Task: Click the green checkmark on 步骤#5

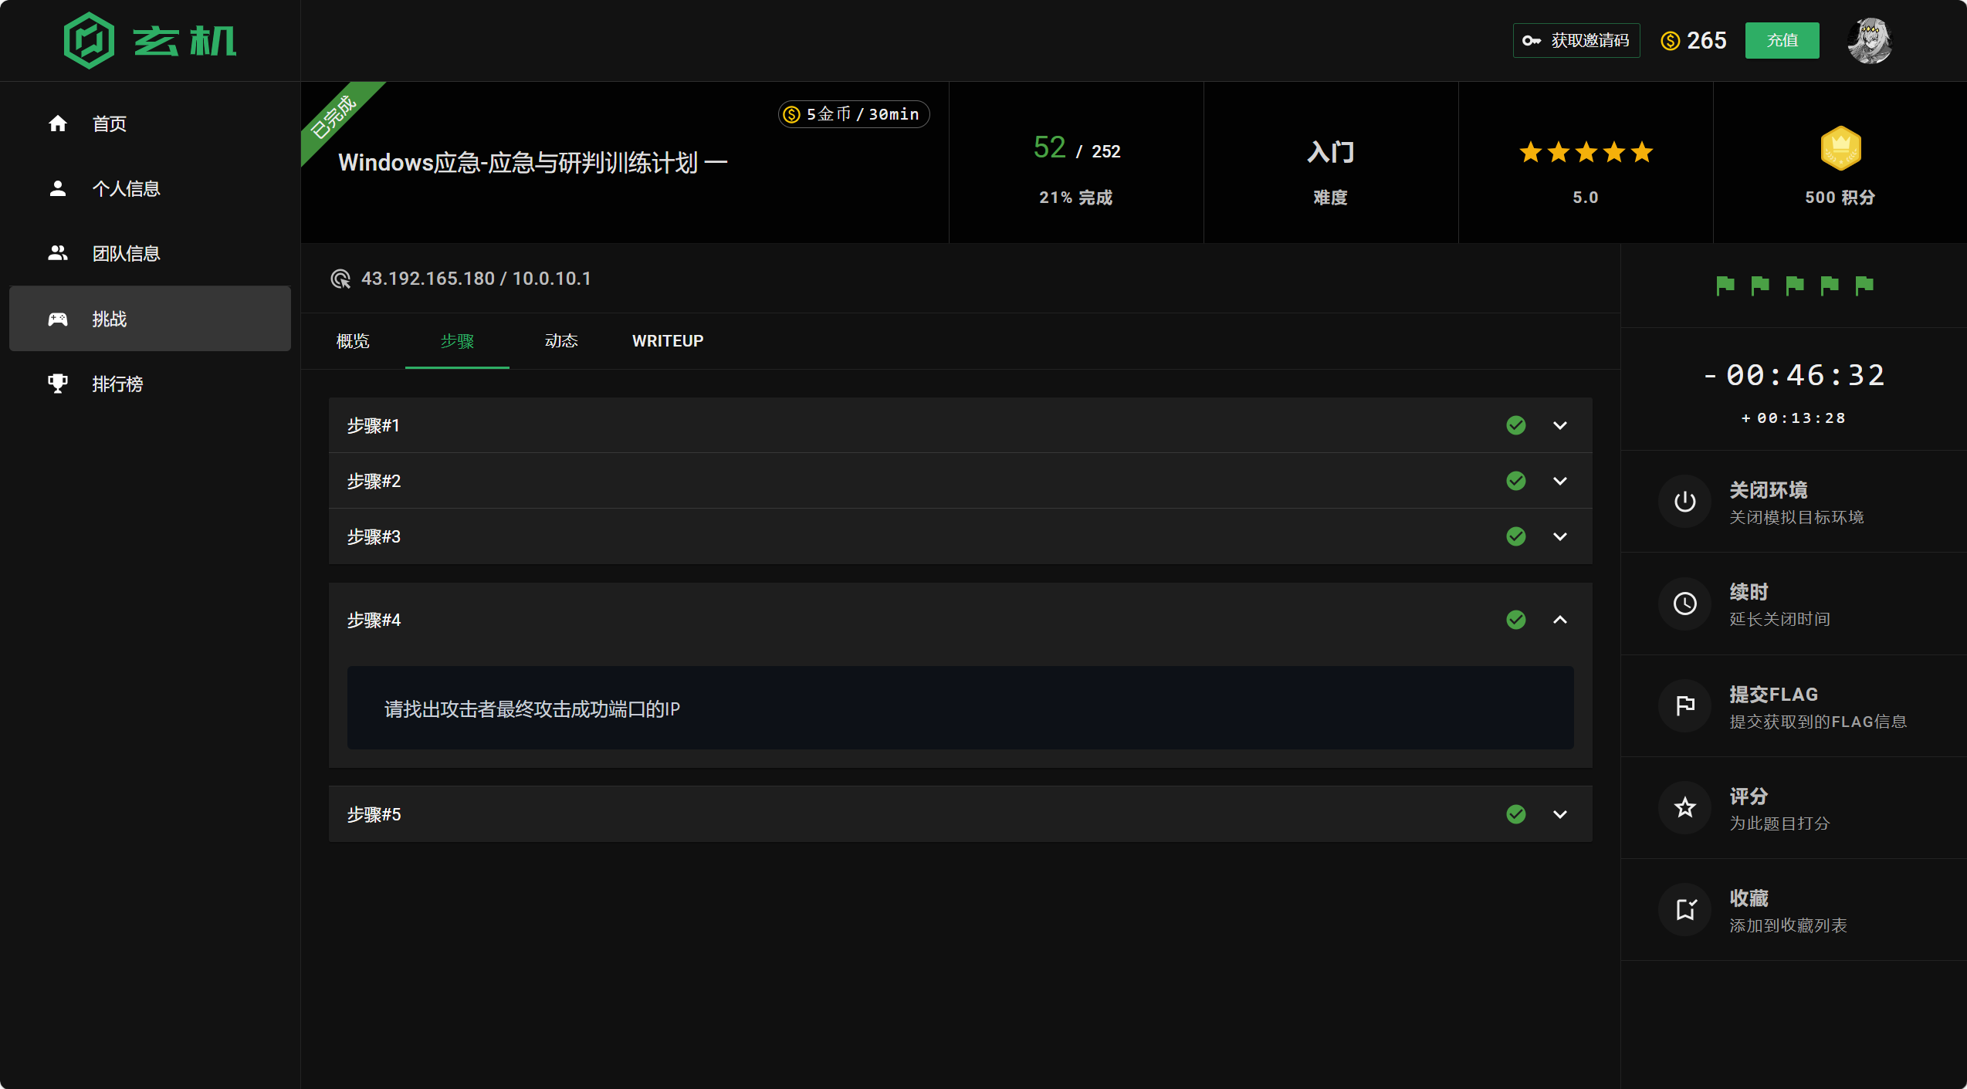Action: pyautogui.click(x=1515, y=814)
